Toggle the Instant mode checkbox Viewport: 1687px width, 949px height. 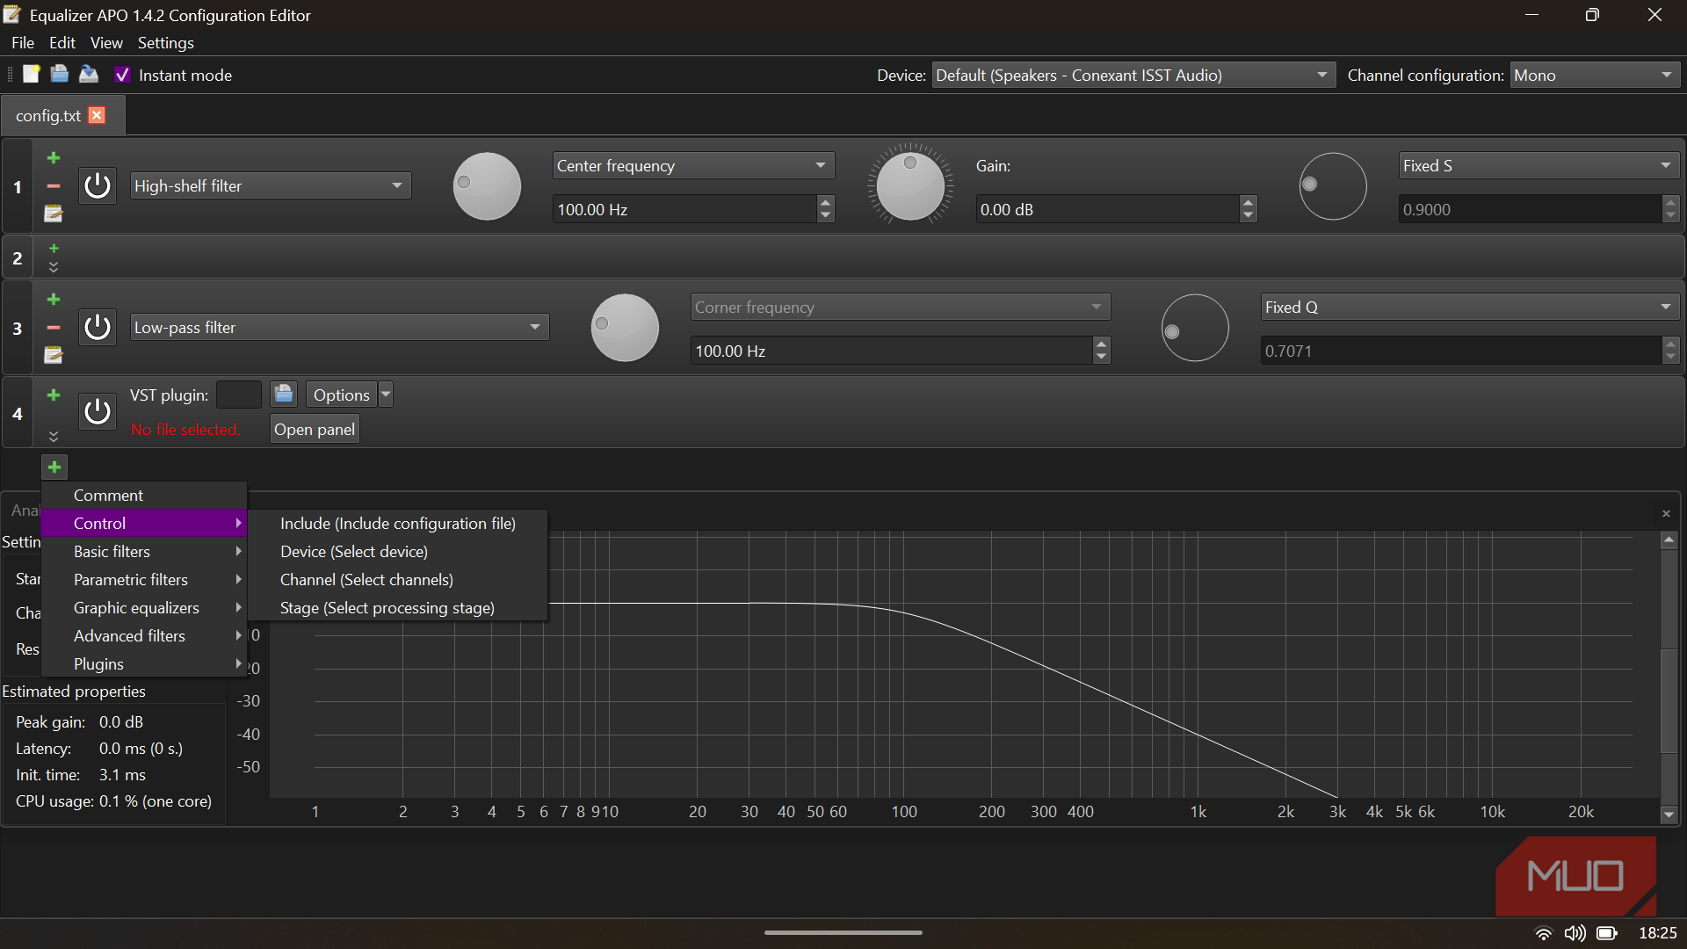click(x=123, y=76)
